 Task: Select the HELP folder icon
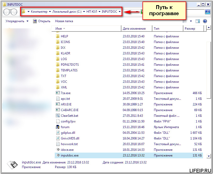pos(58,36)
